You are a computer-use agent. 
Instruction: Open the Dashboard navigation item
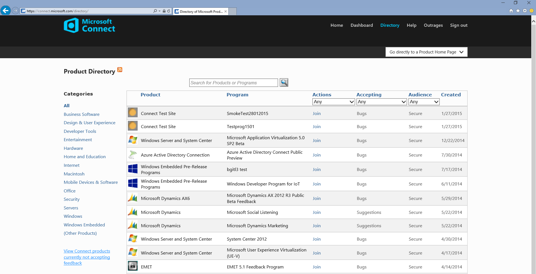[x=362, y=25]
